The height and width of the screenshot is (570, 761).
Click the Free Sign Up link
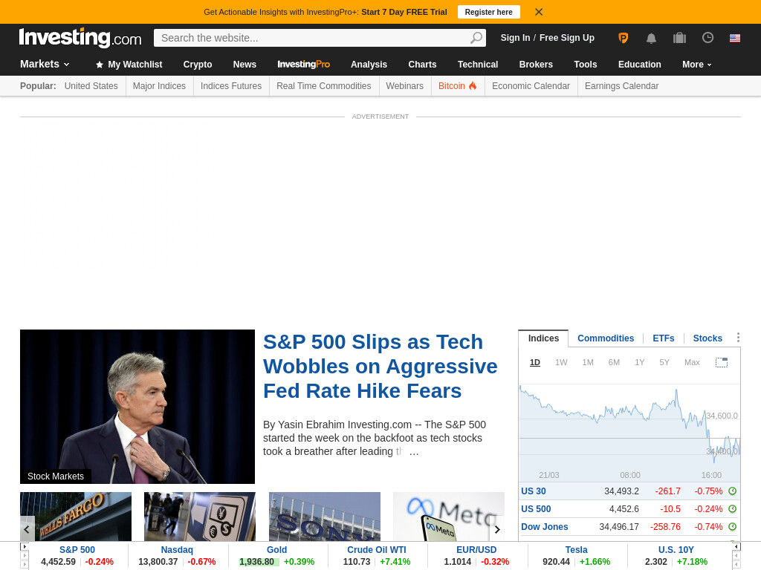click(567, 38)
